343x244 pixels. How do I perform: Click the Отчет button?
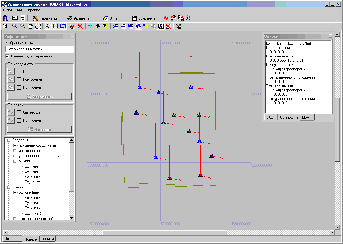click(111, 18)
